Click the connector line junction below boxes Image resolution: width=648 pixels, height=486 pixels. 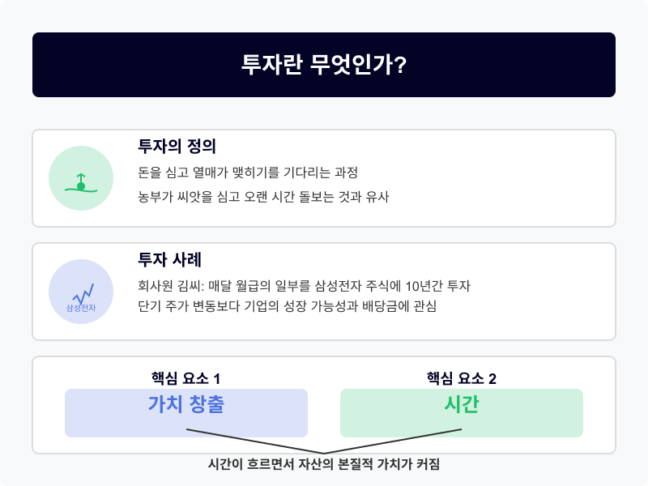[324, 453]
